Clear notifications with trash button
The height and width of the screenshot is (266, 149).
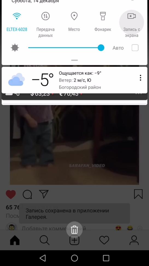click(74, 230)
